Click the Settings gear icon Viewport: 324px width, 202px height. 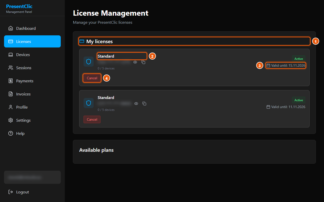click(11, 120)
